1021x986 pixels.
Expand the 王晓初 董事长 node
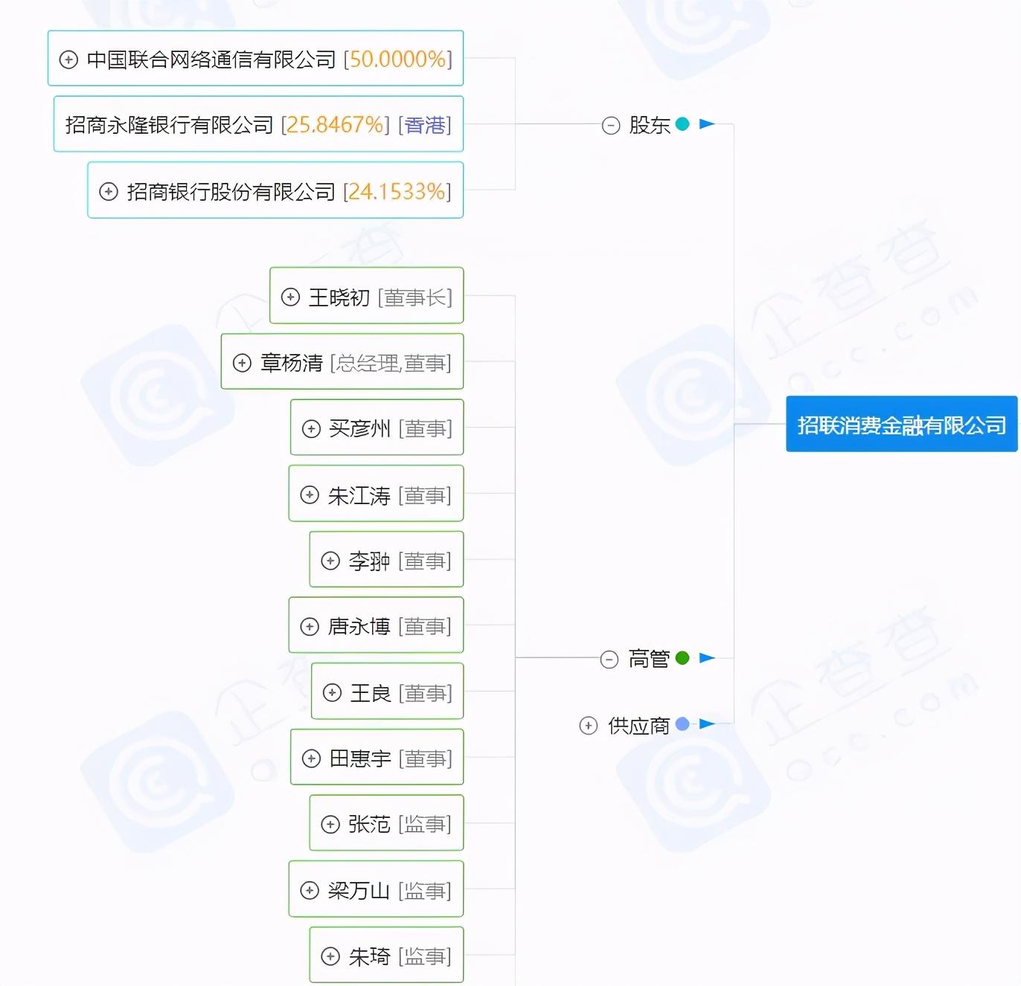[290, 297]
